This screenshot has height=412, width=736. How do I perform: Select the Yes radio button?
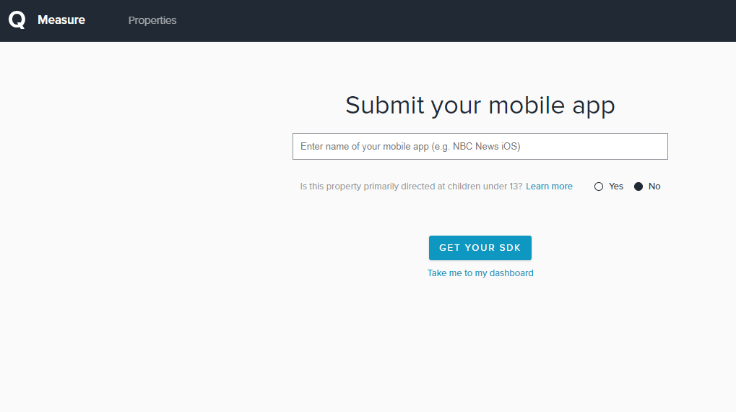tap(599, 186)
